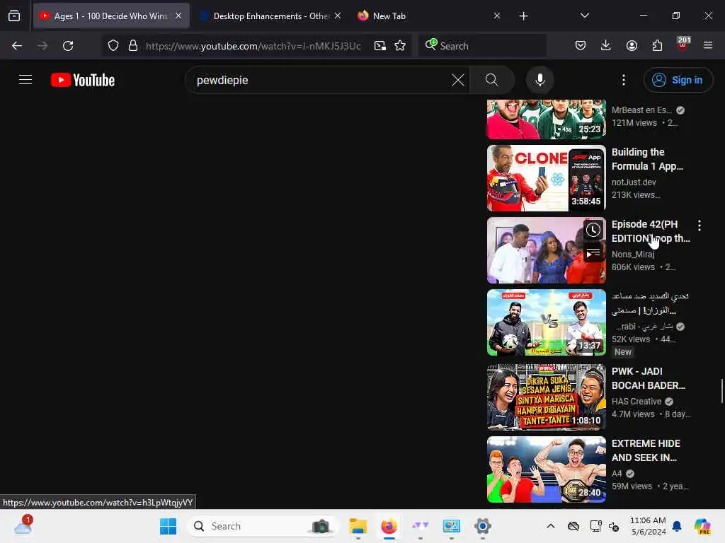Click the page scrollbar thumb
Viewport: 725px width, 543px height.
coord(721,390)
